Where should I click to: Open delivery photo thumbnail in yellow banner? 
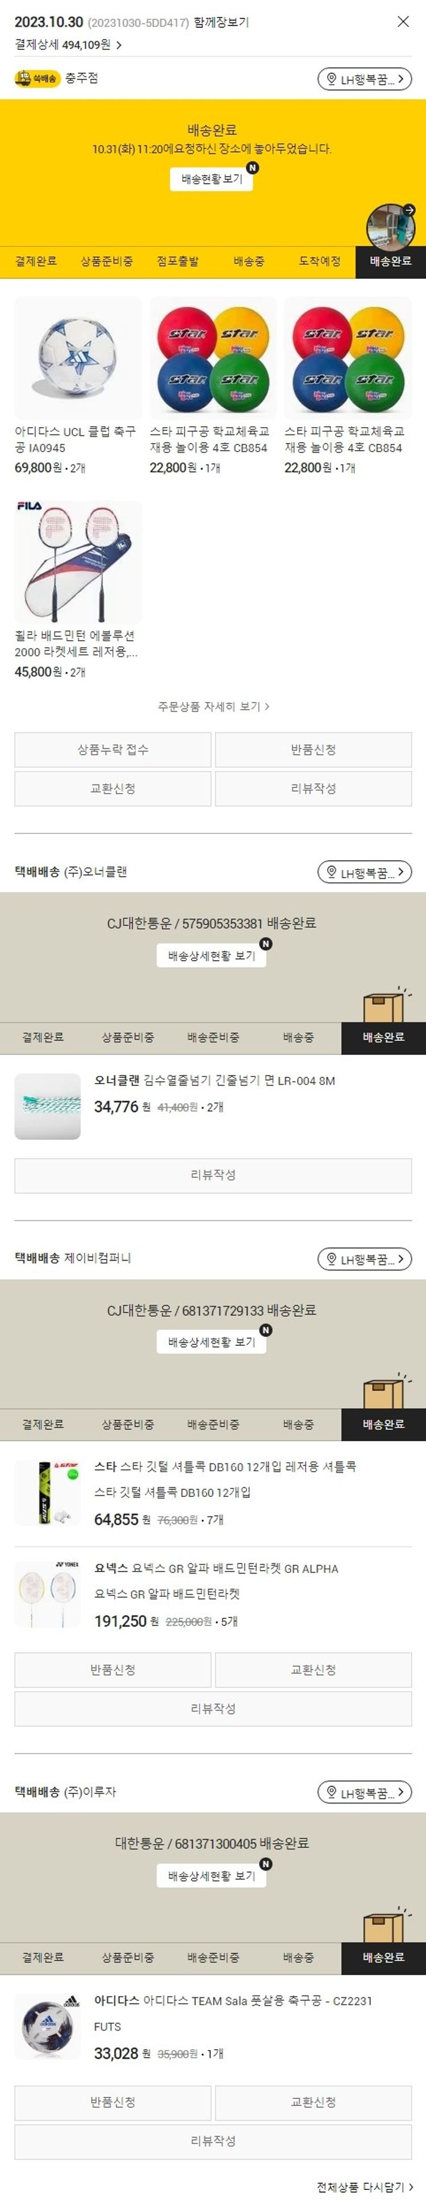coord(391,227)
